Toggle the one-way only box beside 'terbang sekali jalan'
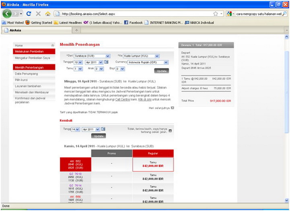The image size is (290, 211). (x=170, y=130)
